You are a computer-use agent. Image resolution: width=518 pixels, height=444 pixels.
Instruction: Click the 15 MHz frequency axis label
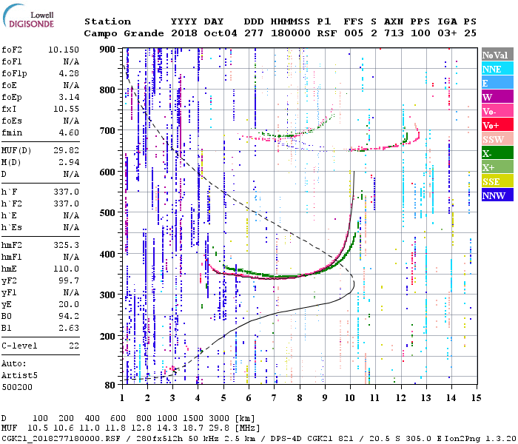(476, 397)
